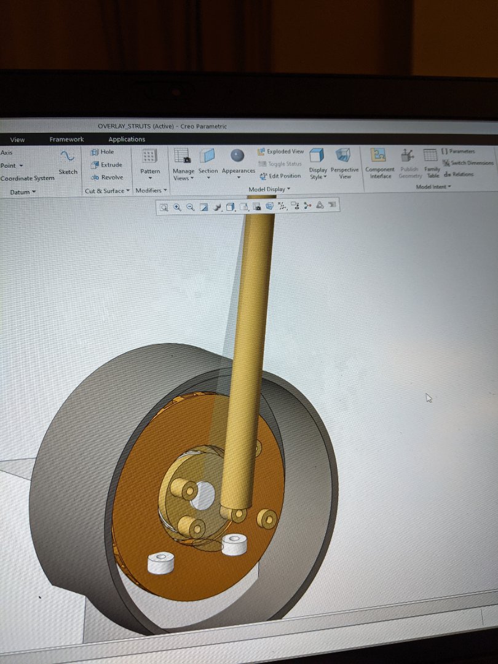This screenshot has height=664, width=498.
Task: Click the Publish Geometry button
Action: [409, 164]
